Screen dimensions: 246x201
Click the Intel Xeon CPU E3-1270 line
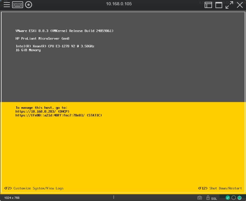pyautogui.click(x=55, y=46)
